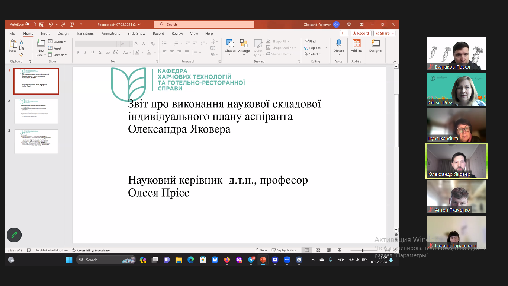This screenshot has width=508, height=286.
Task: Click the Add-ins icon in ribbon
Action: 356,44
